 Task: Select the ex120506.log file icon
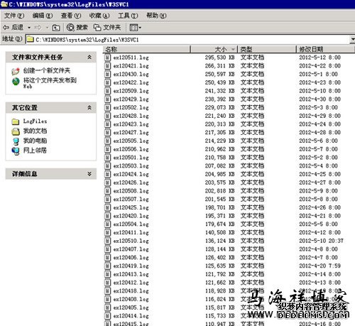(x=107, y=149)
